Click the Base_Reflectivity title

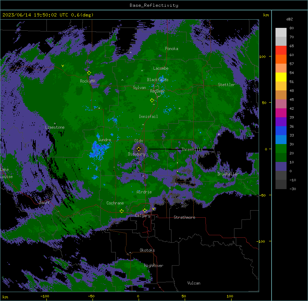coord(154,5)
